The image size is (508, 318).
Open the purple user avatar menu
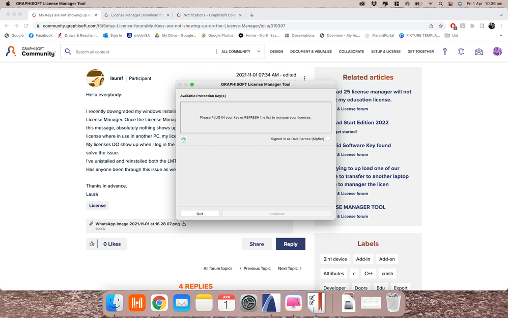click(x=497, y=51)
